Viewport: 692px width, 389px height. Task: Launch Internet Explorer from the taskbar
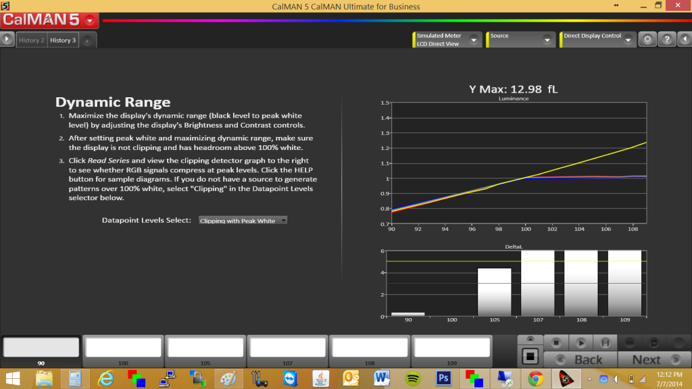[105, 379]
